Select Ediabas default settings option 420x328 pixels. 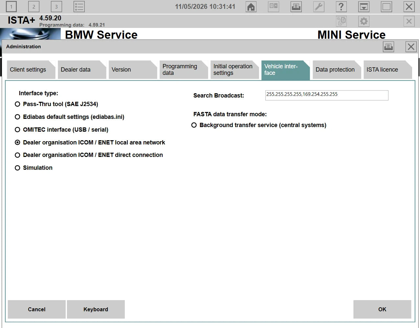coord(70,117)
